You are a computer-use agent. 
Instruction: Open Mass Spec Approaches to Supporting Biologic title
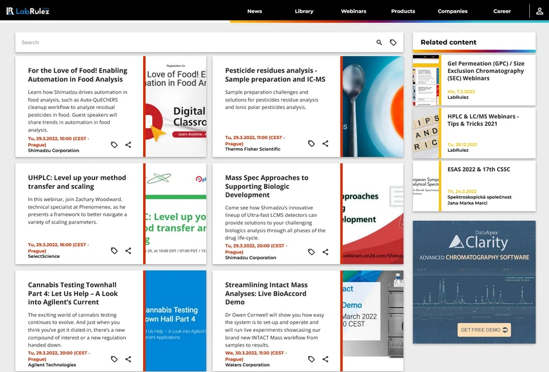267,186
